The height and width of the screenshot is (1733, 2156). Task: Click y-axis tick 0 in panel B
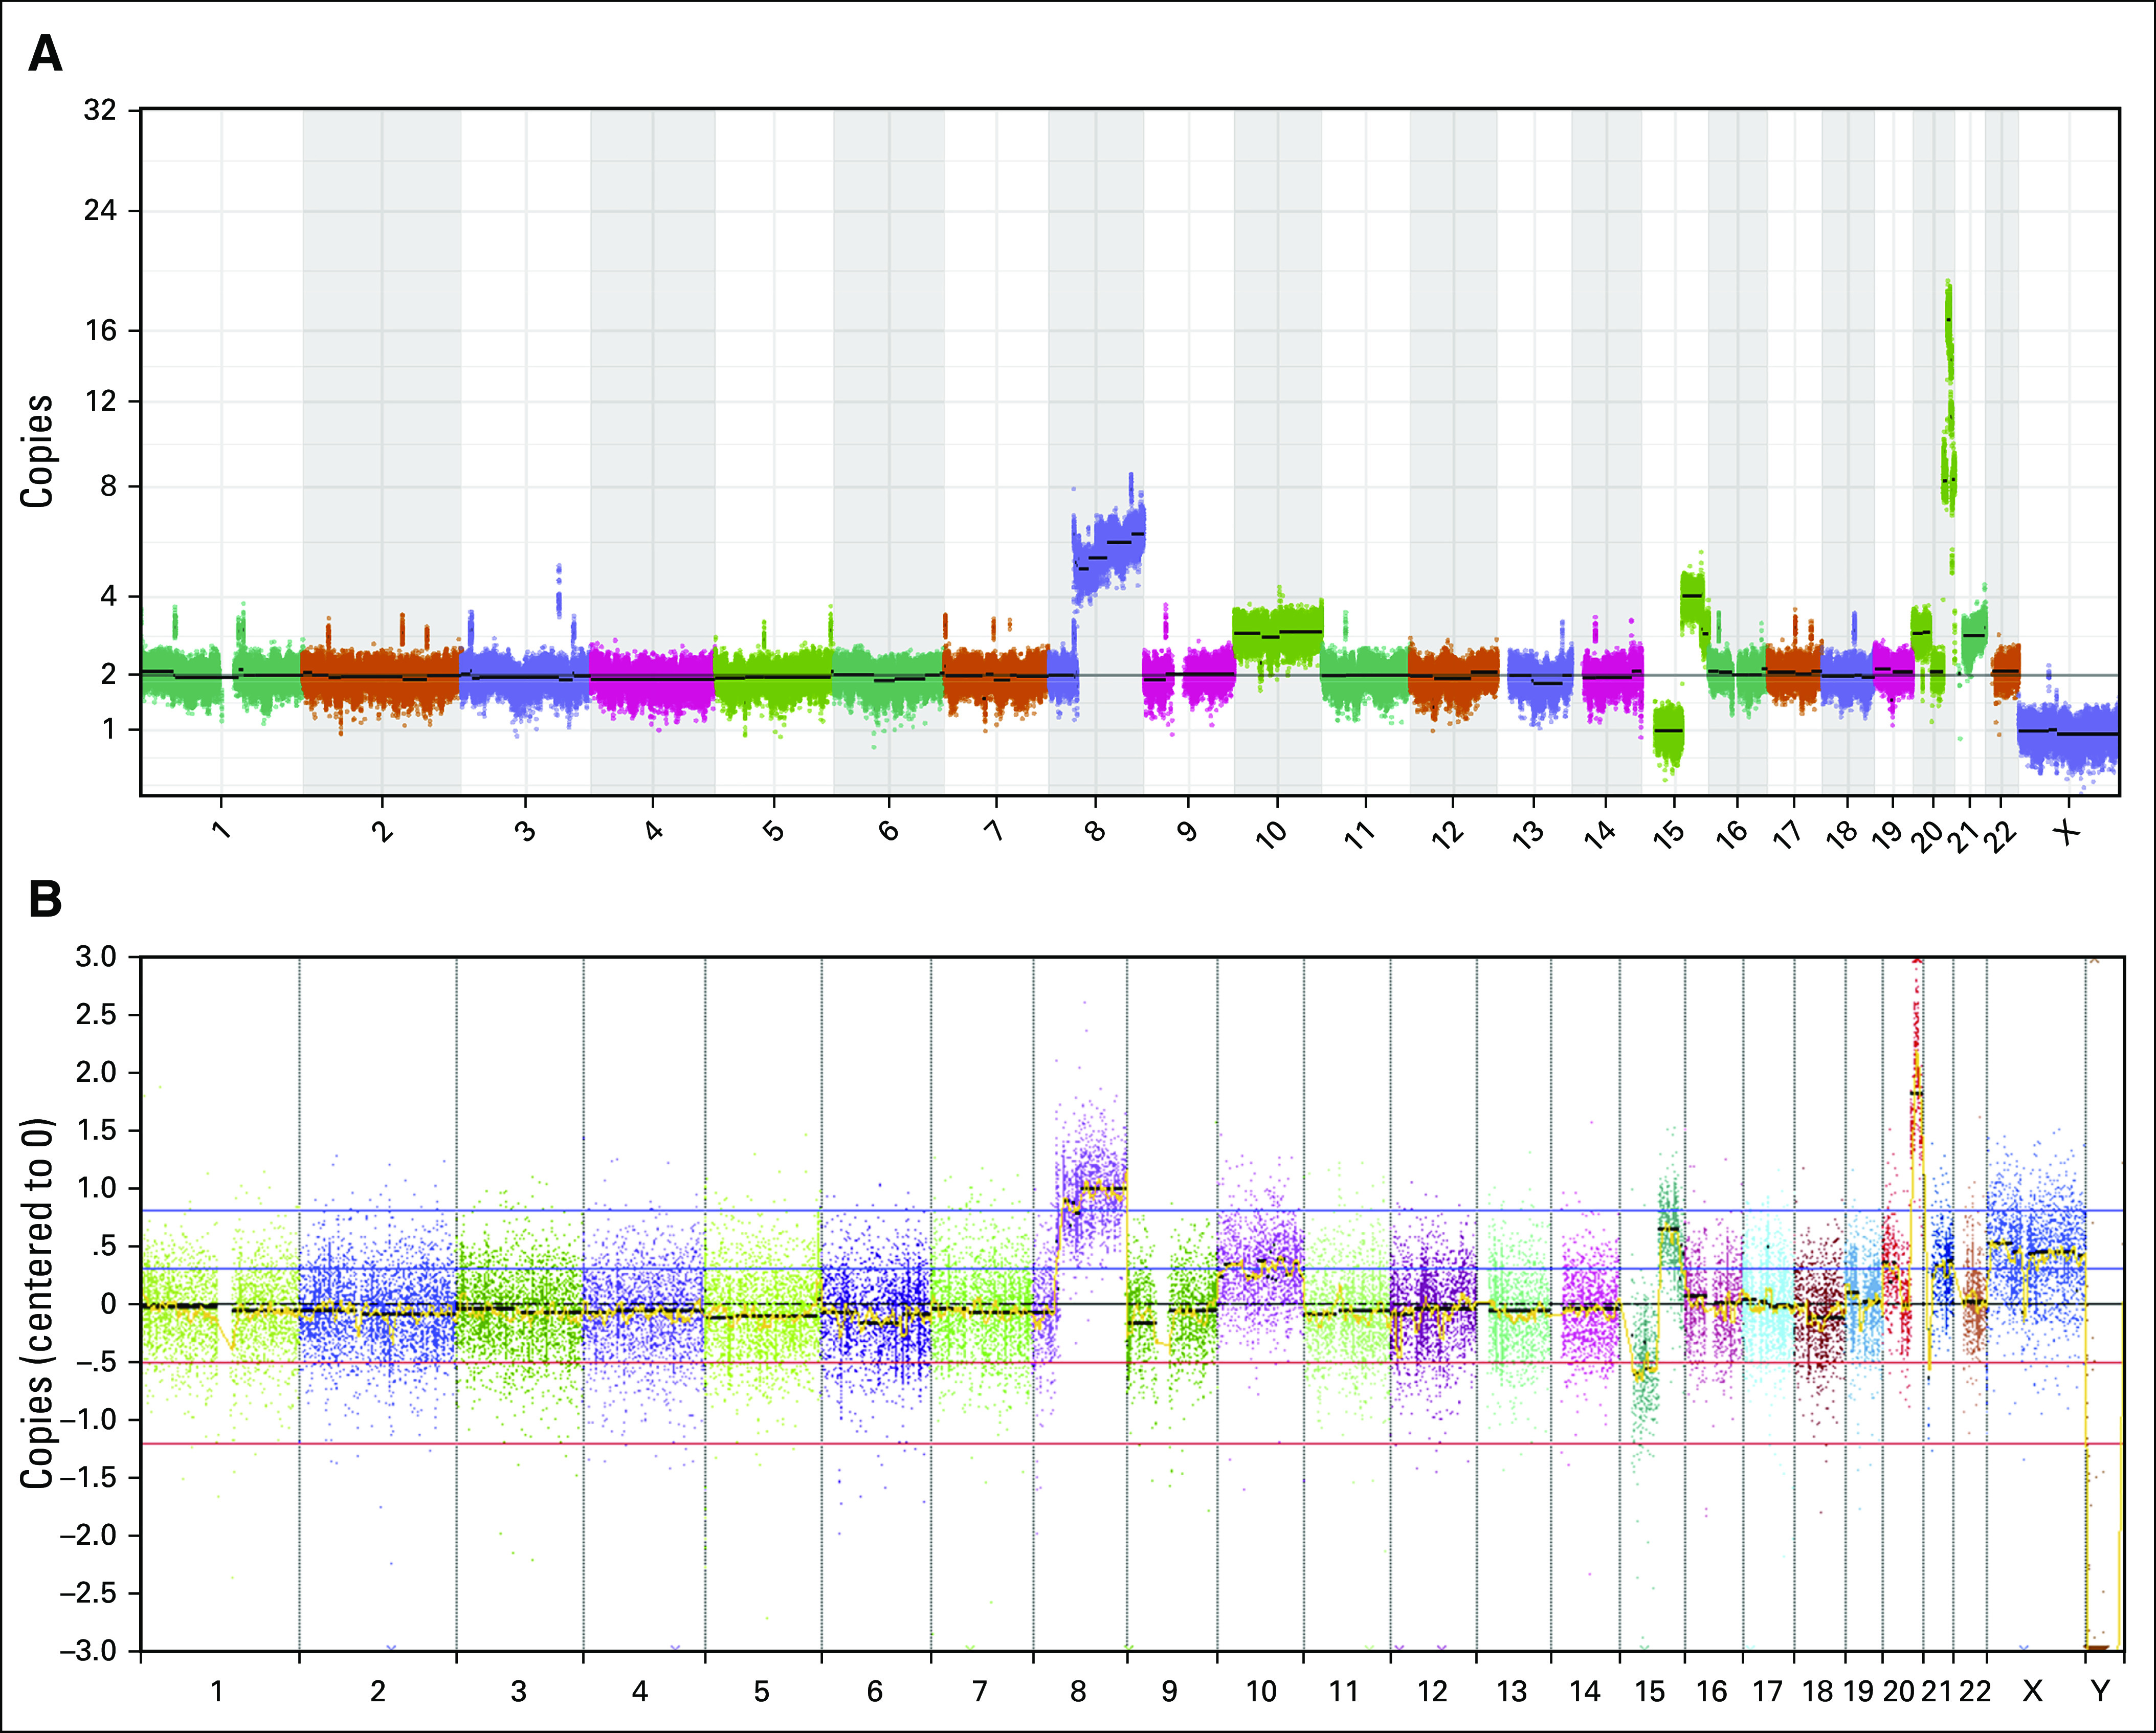(x=107, y=1304)
